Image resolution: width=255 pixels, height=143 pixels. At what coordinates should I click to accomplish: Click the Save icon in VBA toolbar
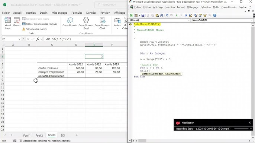click(143, 16)
